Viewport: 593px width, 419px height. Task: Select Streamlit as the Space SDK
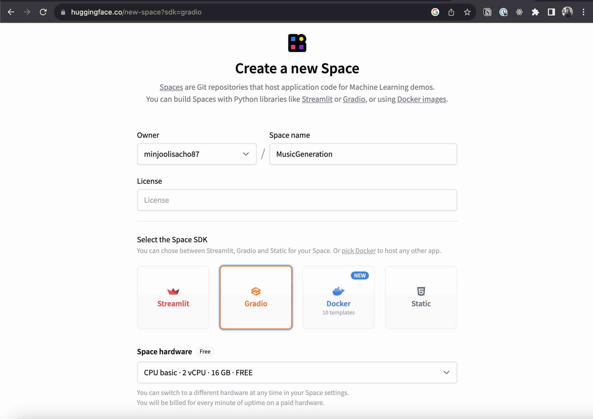click(173, 297)
